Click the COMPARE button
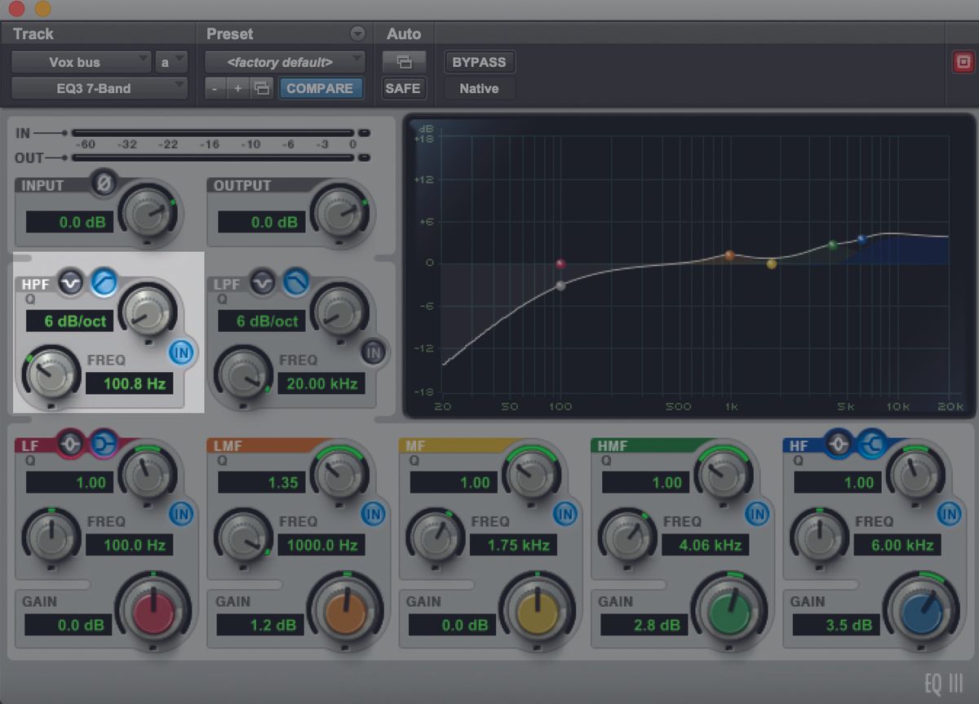 pyautogui.click(x=321, y=89)
